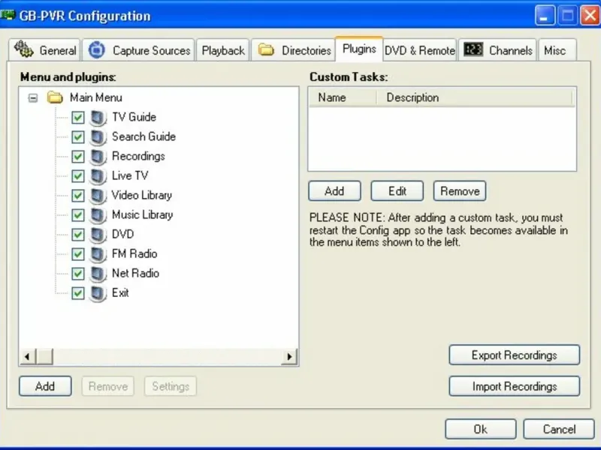The image size is (601, 450).
Task: Select the TV Guide tree item text
Action: 134,117
